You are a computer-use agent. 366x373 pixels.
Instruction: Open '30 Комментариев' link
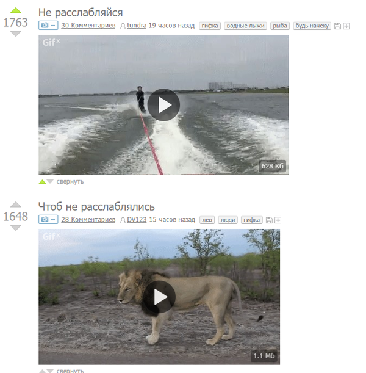pyautogui.click(x=88, y=26)
